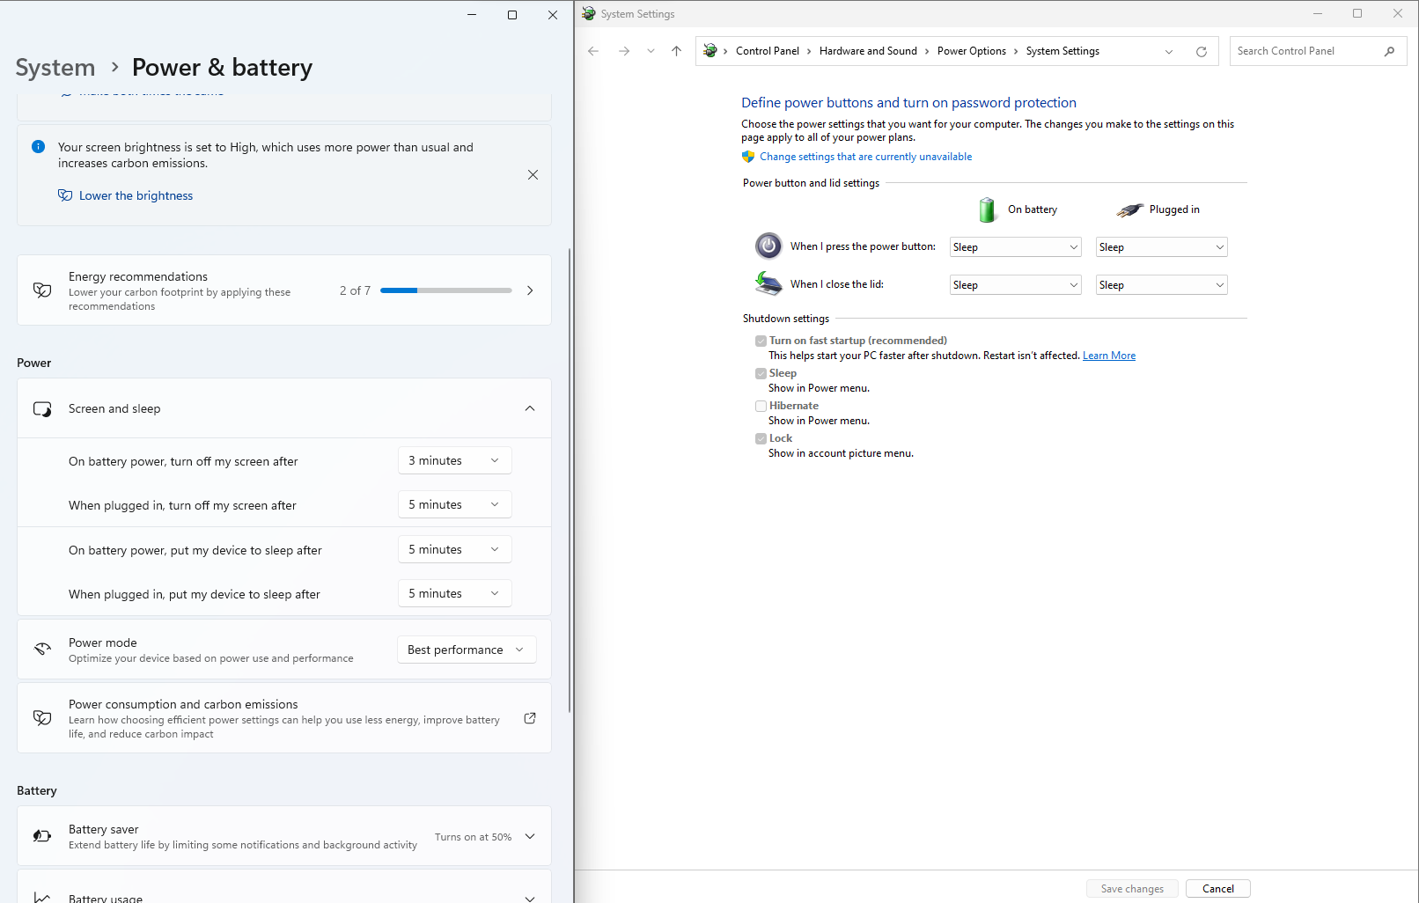Click the laptop lid icon beside lid settings
Viewport: 1419px width, 903px height.
click(768, 283)
